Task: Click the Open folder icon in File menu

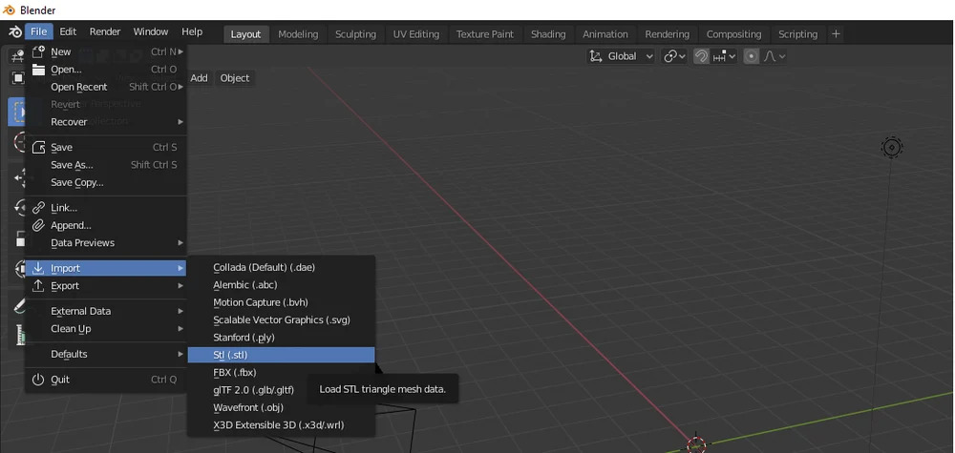Action: click(39, 70)
